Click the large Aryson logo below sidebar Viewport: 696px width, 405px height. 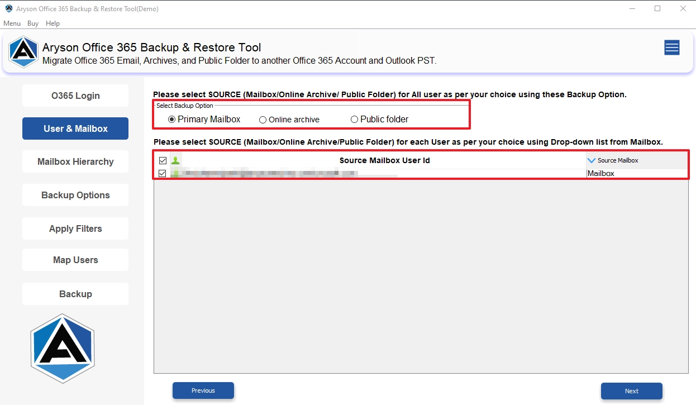(x=63, y=348)
